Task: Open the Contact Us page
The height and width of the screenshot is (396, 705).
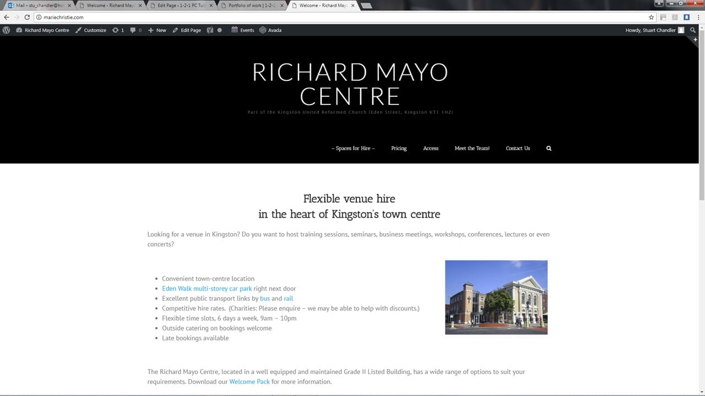Action: pyautogui.click(x=518, y=148)
